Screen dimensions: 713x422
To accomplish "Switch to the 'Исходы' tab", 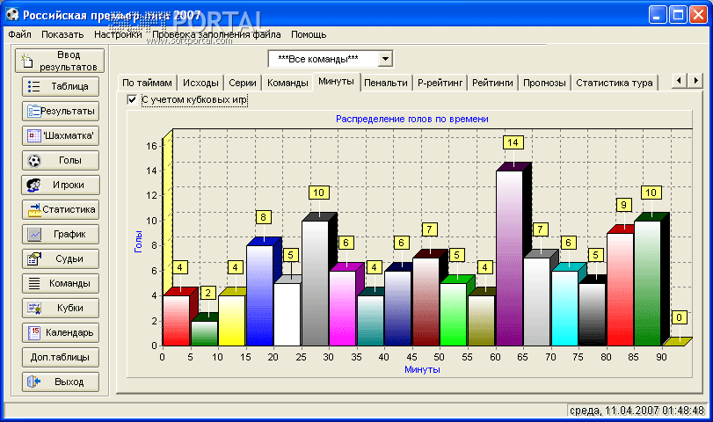I will 200,83.
